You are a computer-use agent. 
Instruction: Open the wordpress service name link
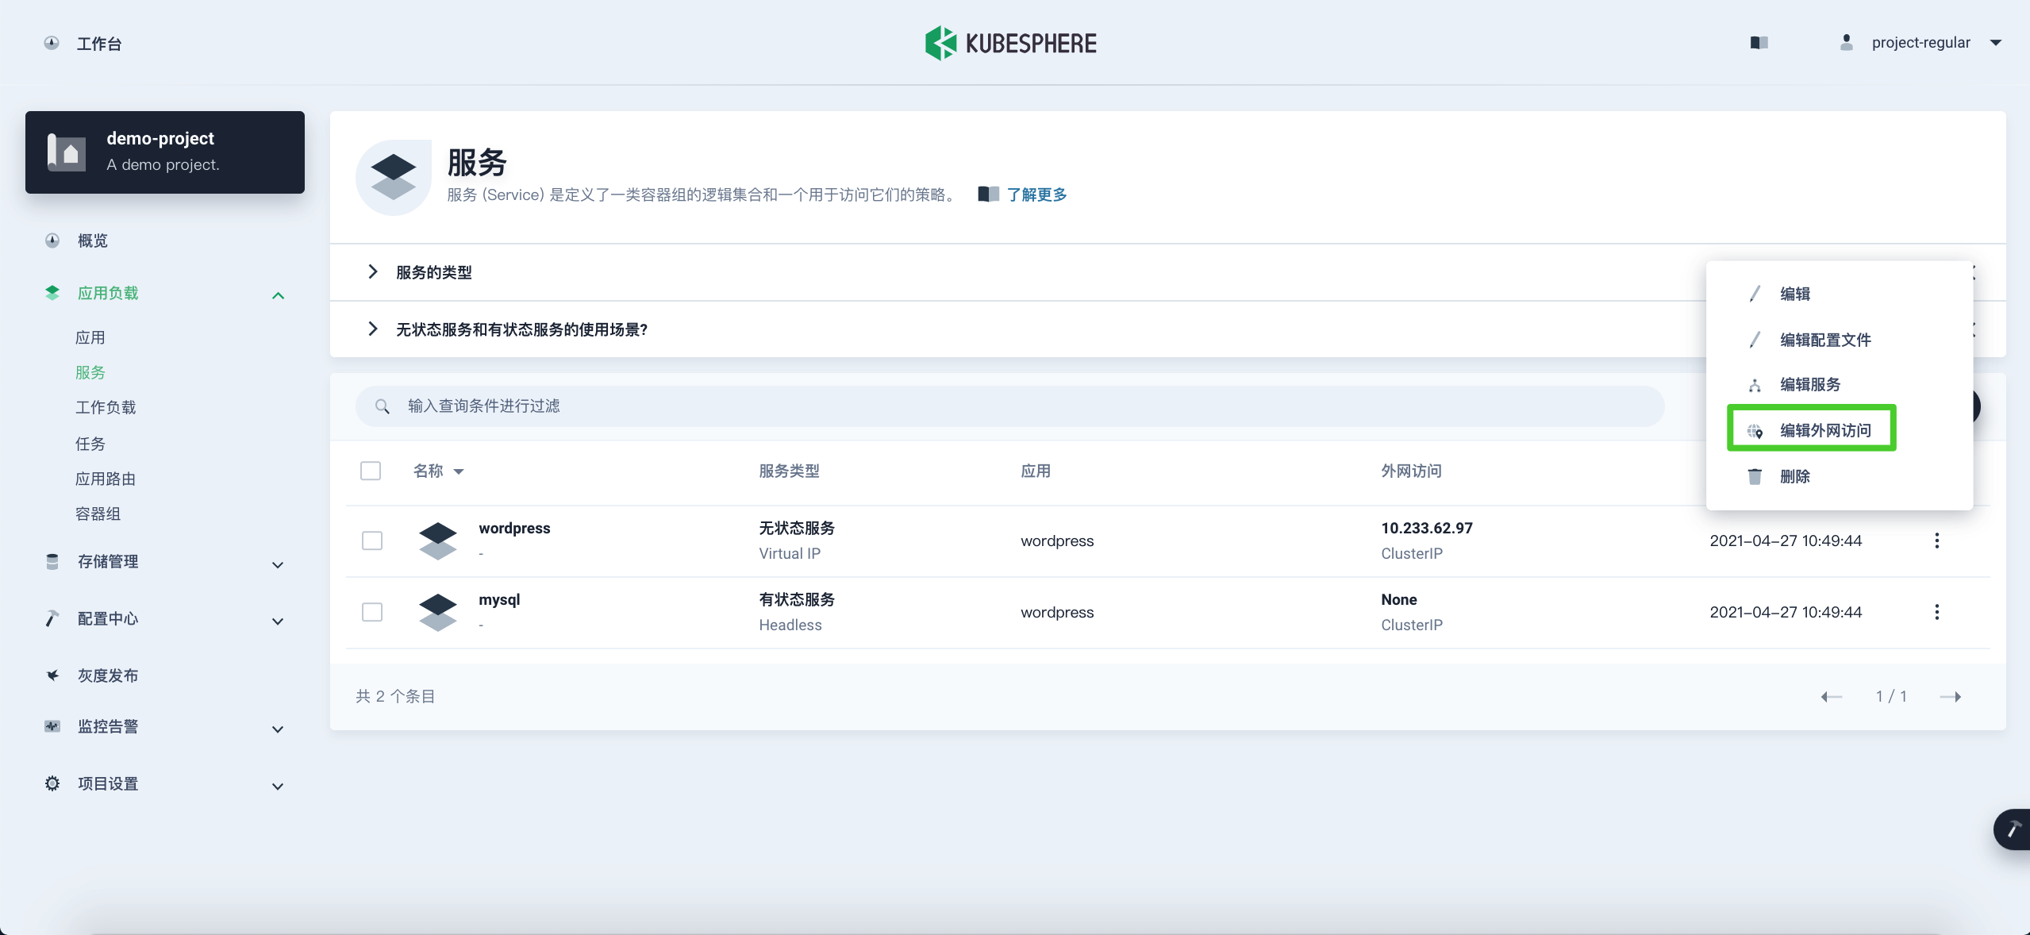pos(514,528)
